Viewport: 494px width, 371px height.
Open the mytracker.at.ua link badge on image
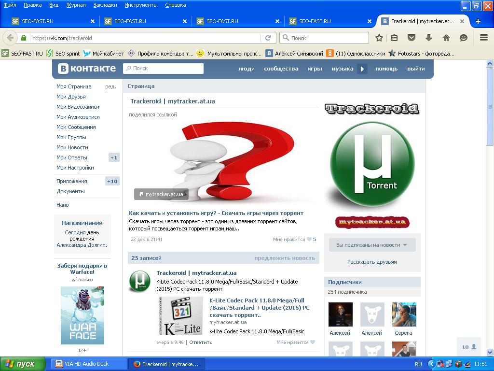161,194
